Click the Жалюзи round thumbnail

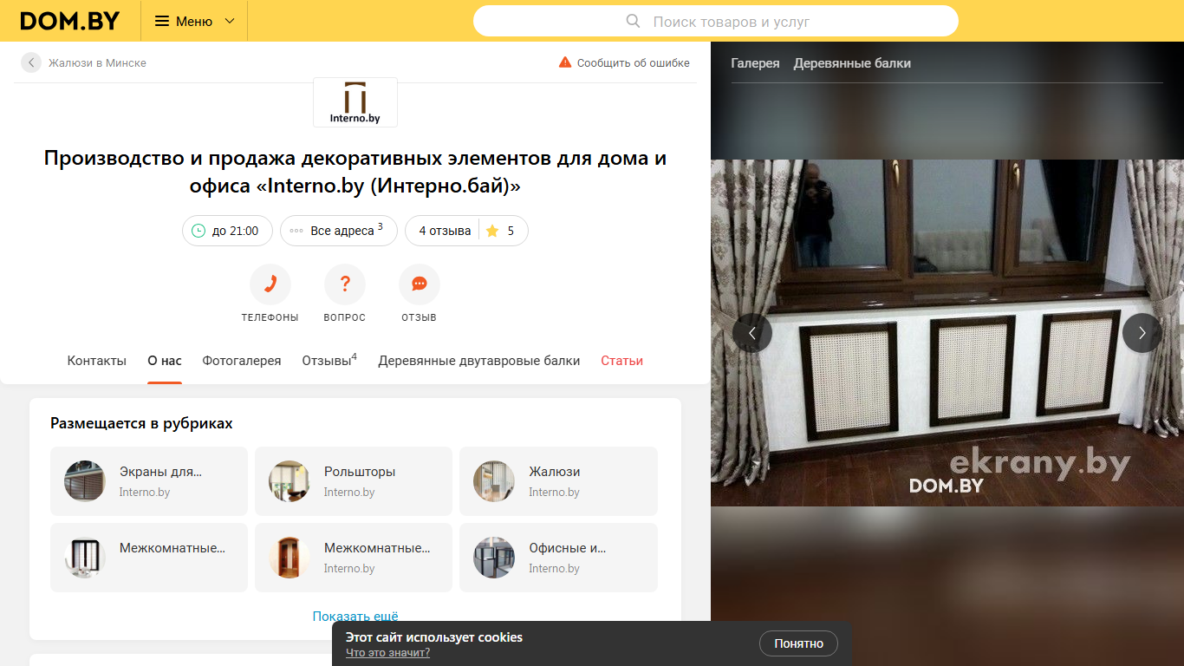point(494,481)
